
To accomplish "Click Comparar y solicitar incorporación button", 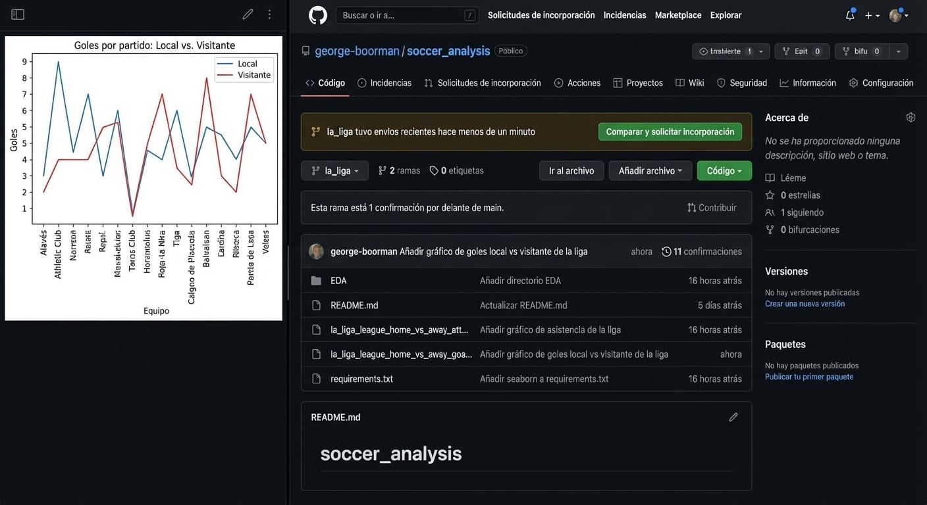I will click(x=670, y=132).
